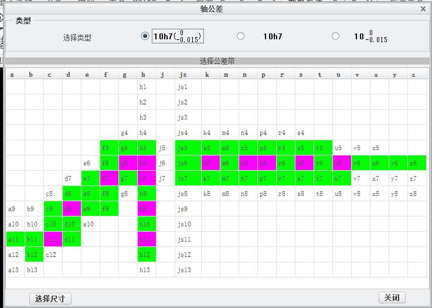Select the k5 cell

click(210, 148)
